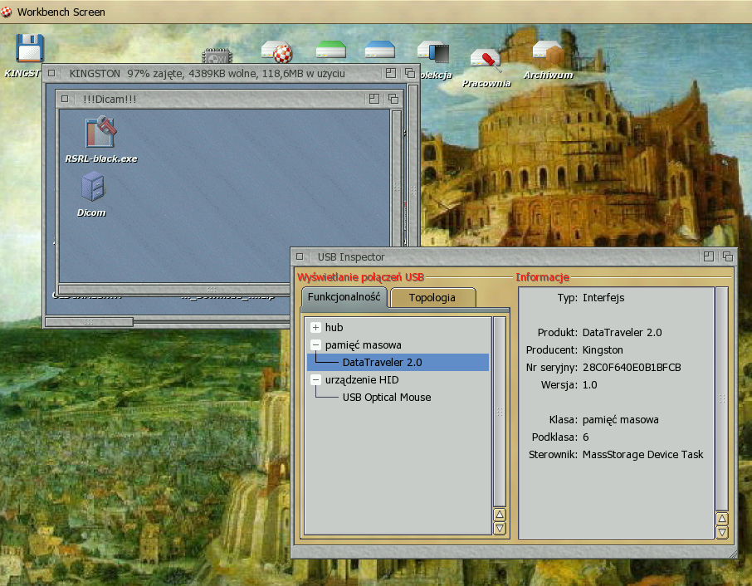The width and height of the screenshot is (752, 586).
Task: Open the Kolekcja drive desktop icon
Action: coord(433,52)
